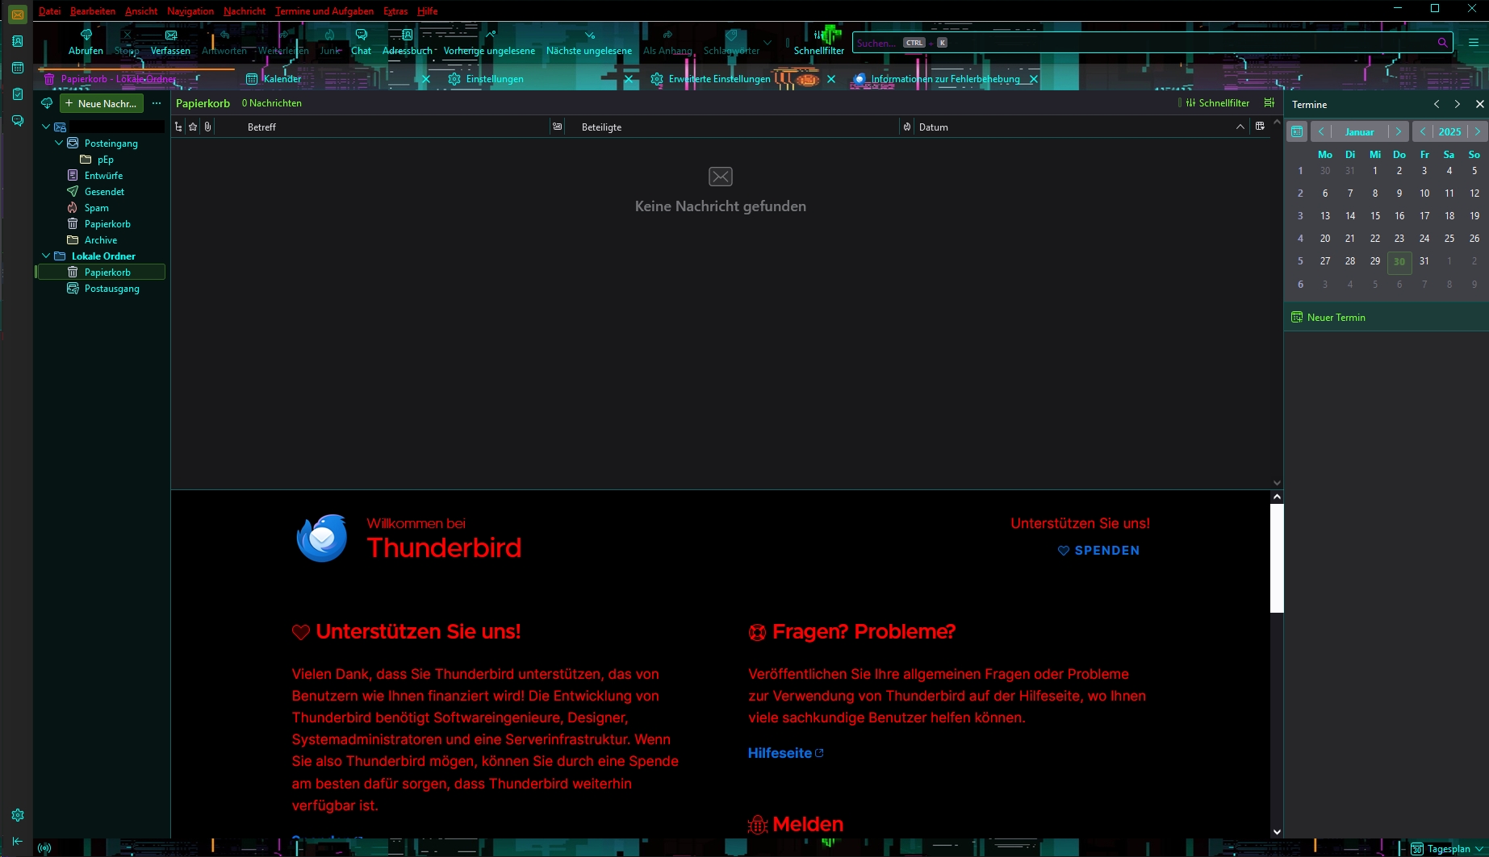The image size is (1489, 857).
Task: Click the column picker icon in message header
Action: [x=1260, y=127]
